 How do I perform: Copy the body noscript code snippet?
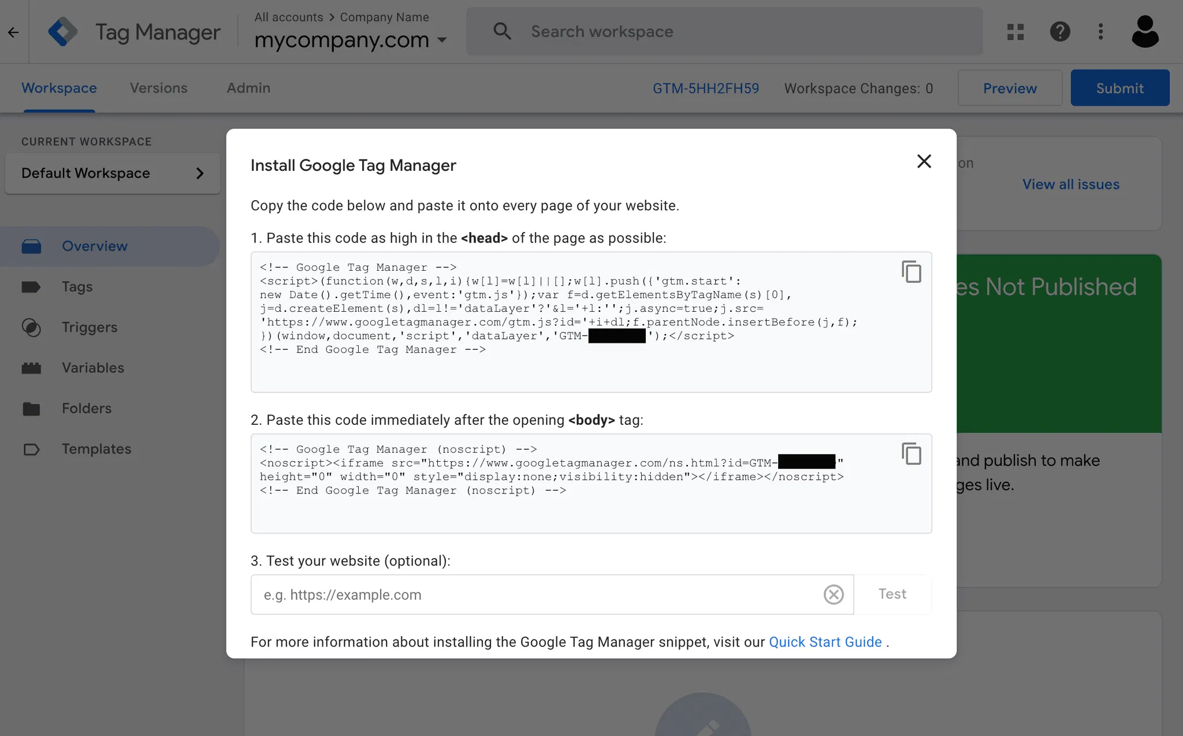(911, 454)
